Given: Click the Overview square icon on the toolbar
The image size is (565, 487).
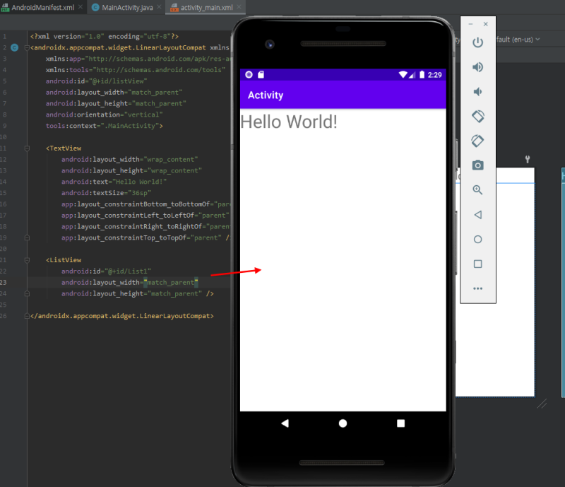Looking at the screenshot, I should (x=477, y=264).
